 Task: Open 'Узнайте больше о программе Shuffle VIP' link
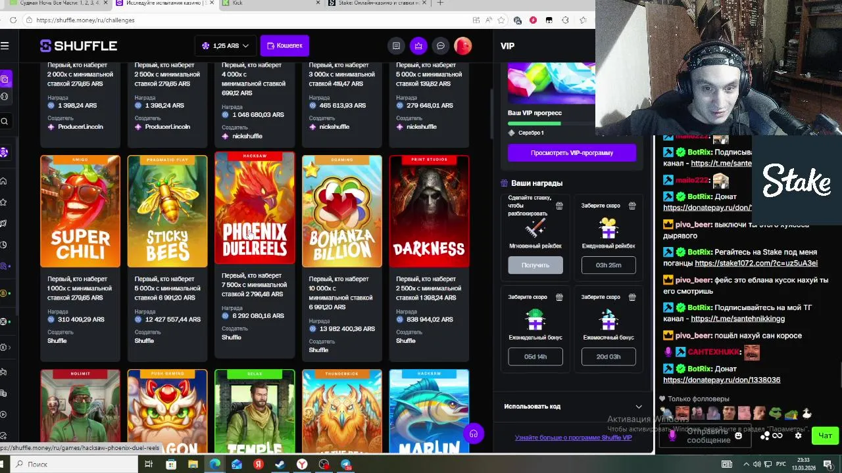573,438
